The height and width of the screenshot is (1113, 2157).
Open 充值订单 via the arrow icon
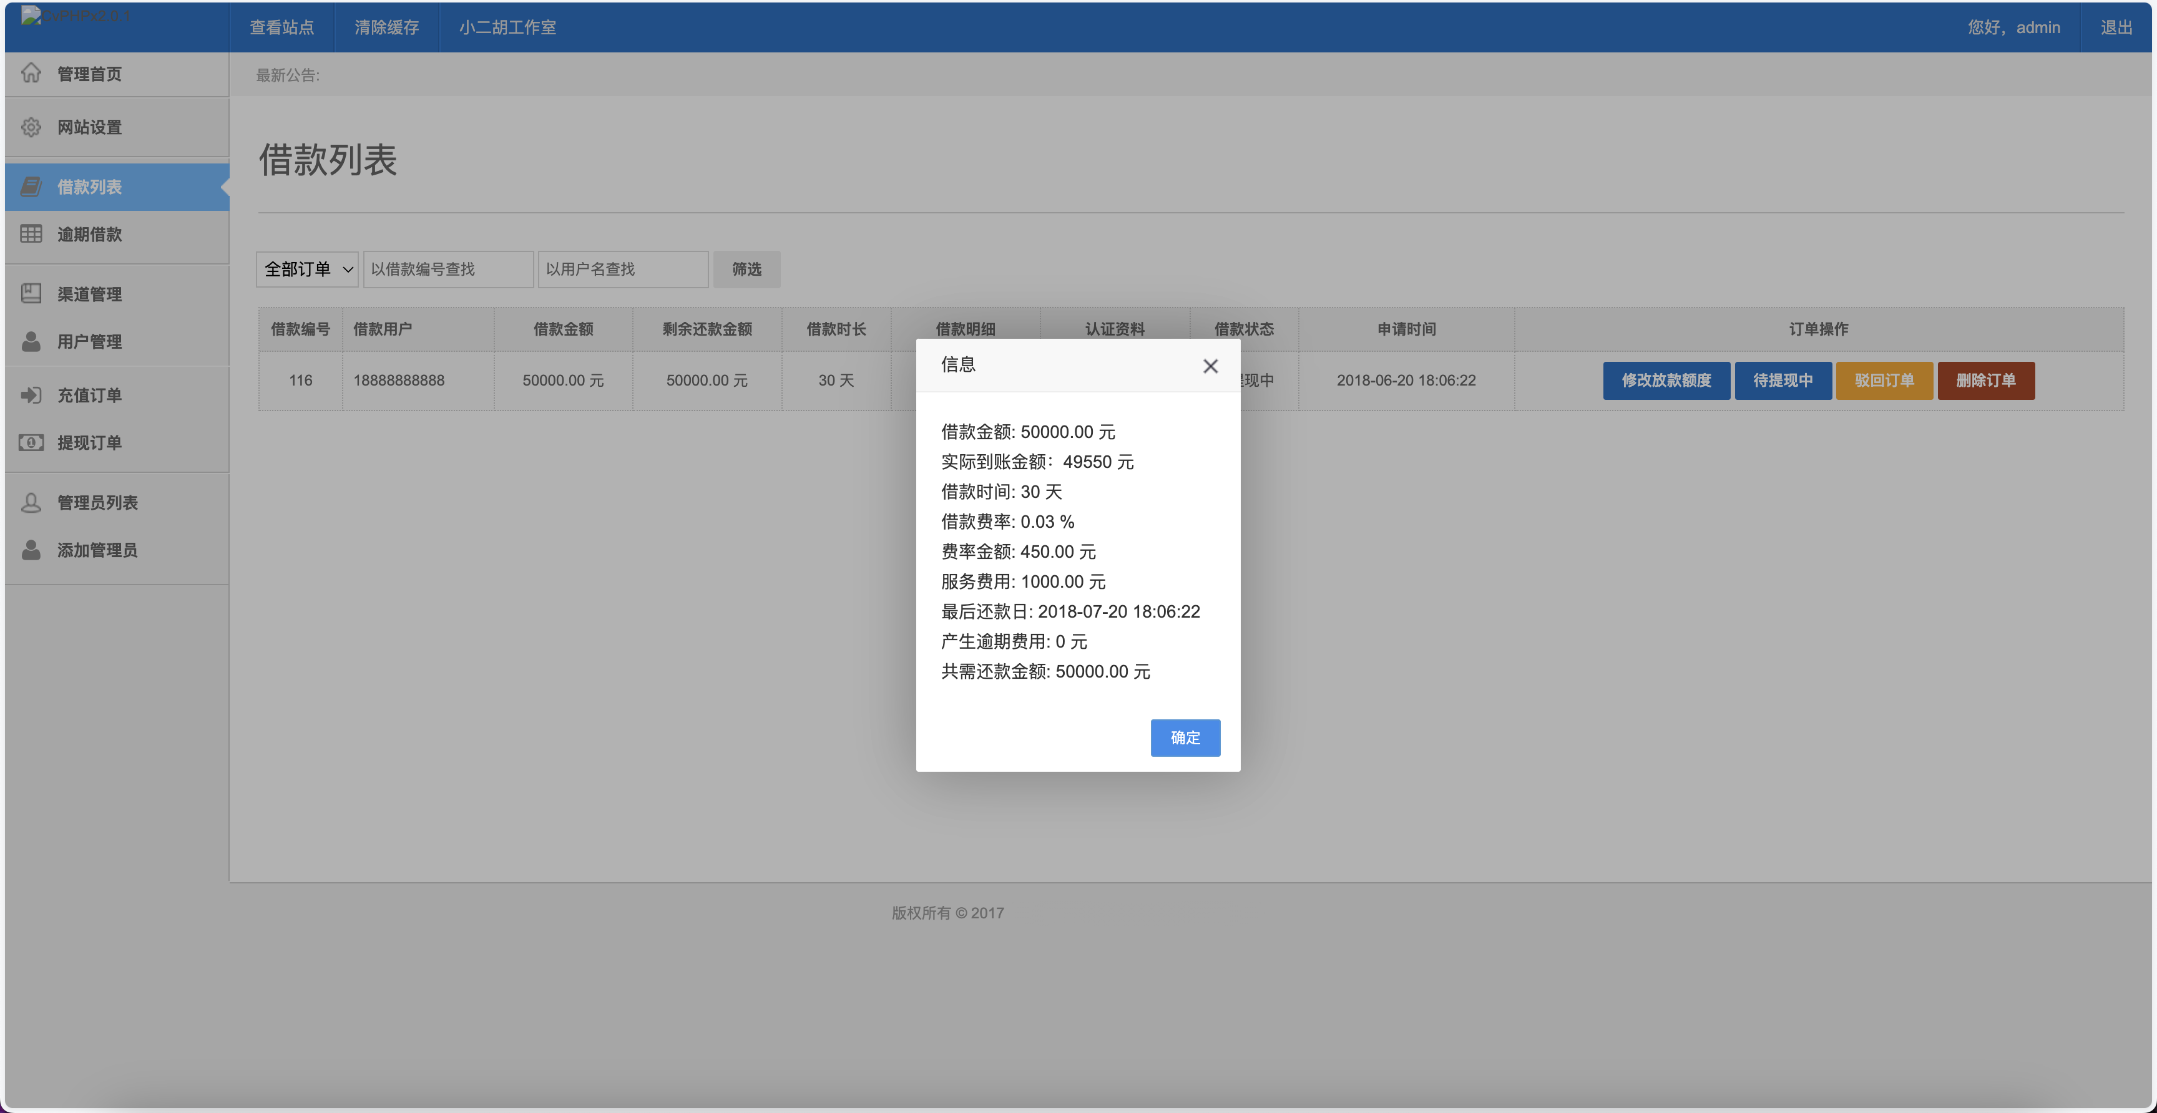[32, 395]
